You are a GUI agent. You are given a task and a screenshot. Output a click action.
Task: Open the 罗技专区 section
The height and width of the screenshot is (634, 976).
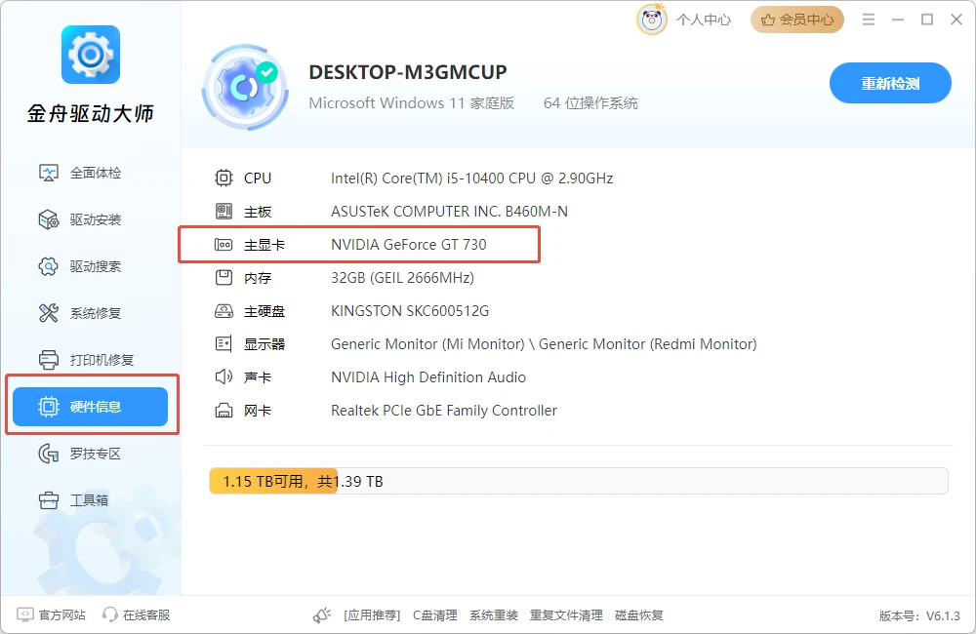(x=90, y=454)
